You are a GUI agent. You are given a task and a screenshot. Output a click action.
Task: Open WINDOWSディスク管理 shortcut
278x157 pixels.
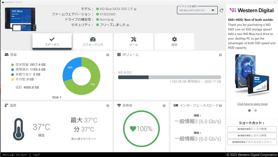point(252,129)
